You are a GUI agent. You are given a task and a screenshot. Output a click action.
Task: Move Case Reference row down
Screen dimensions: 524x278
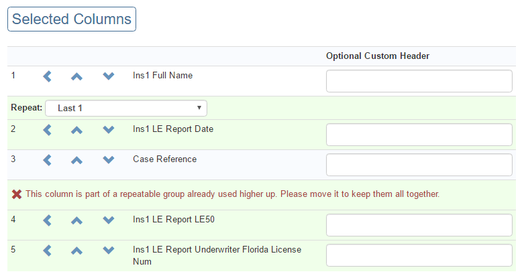click(x=109, y=160)
